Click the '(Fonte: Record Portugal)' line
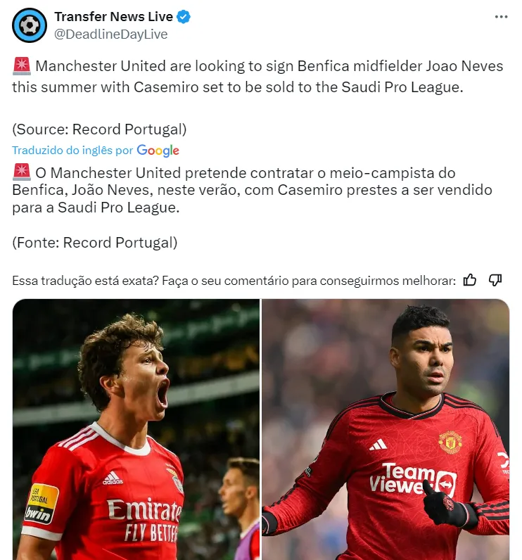Screen dimensions: 522x560 point(94,243)
